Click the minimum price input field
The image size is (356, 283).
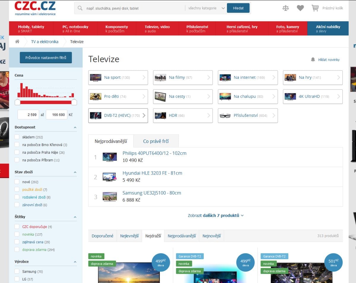[28, 114]
